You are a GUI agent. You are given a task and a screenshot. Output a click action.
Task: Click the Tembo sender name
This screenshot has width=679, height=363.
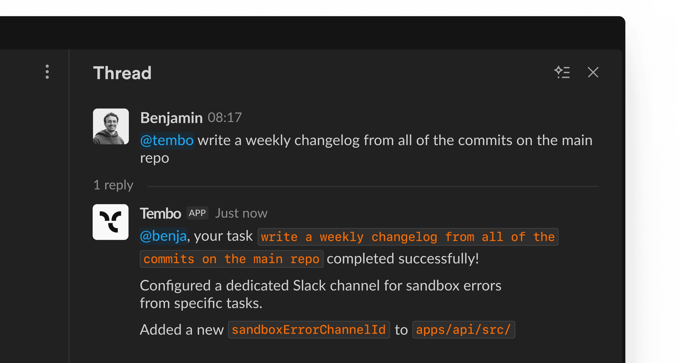160,213
